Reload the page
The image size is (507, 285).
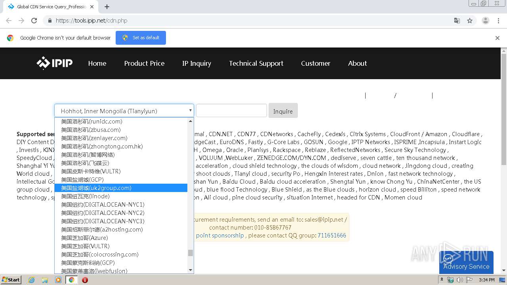tap(34, 21)
